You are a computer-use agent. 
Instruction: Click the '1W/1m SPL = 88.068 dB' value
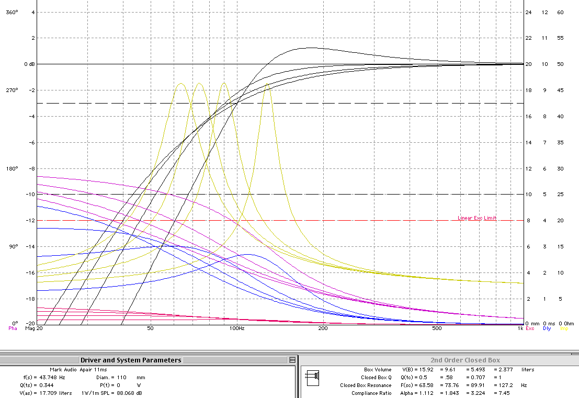(x=111, y=393)
